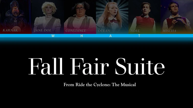This screenshot has height=108, width=193.
Task: Click the OCEAN name label
Action: tap(104, 30)
